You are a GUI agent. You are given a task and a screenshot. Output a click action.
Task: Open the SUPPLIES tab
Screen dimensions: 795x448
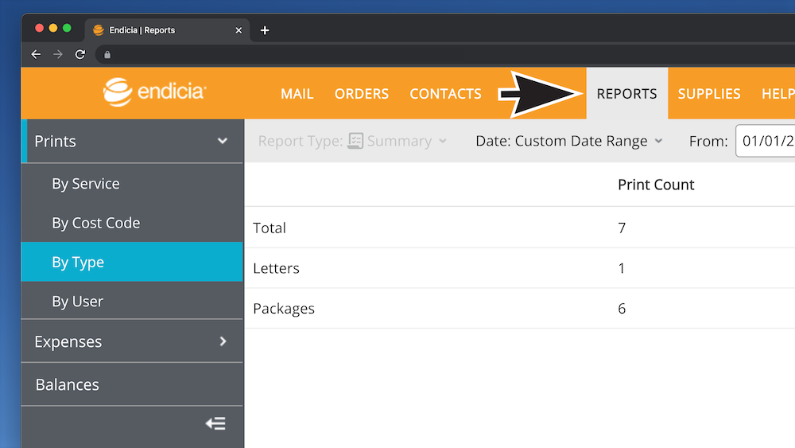click(x=709, y=94)
